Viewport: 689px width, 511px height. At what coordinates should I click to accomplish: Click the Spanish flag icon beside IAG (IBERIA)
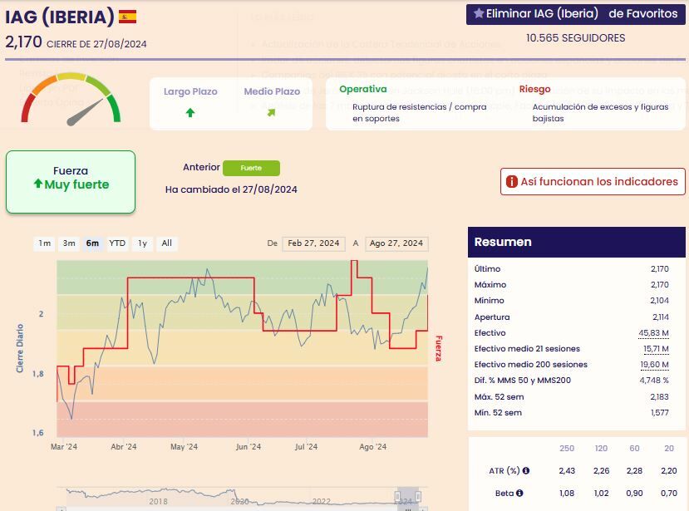tap(127, 17)
